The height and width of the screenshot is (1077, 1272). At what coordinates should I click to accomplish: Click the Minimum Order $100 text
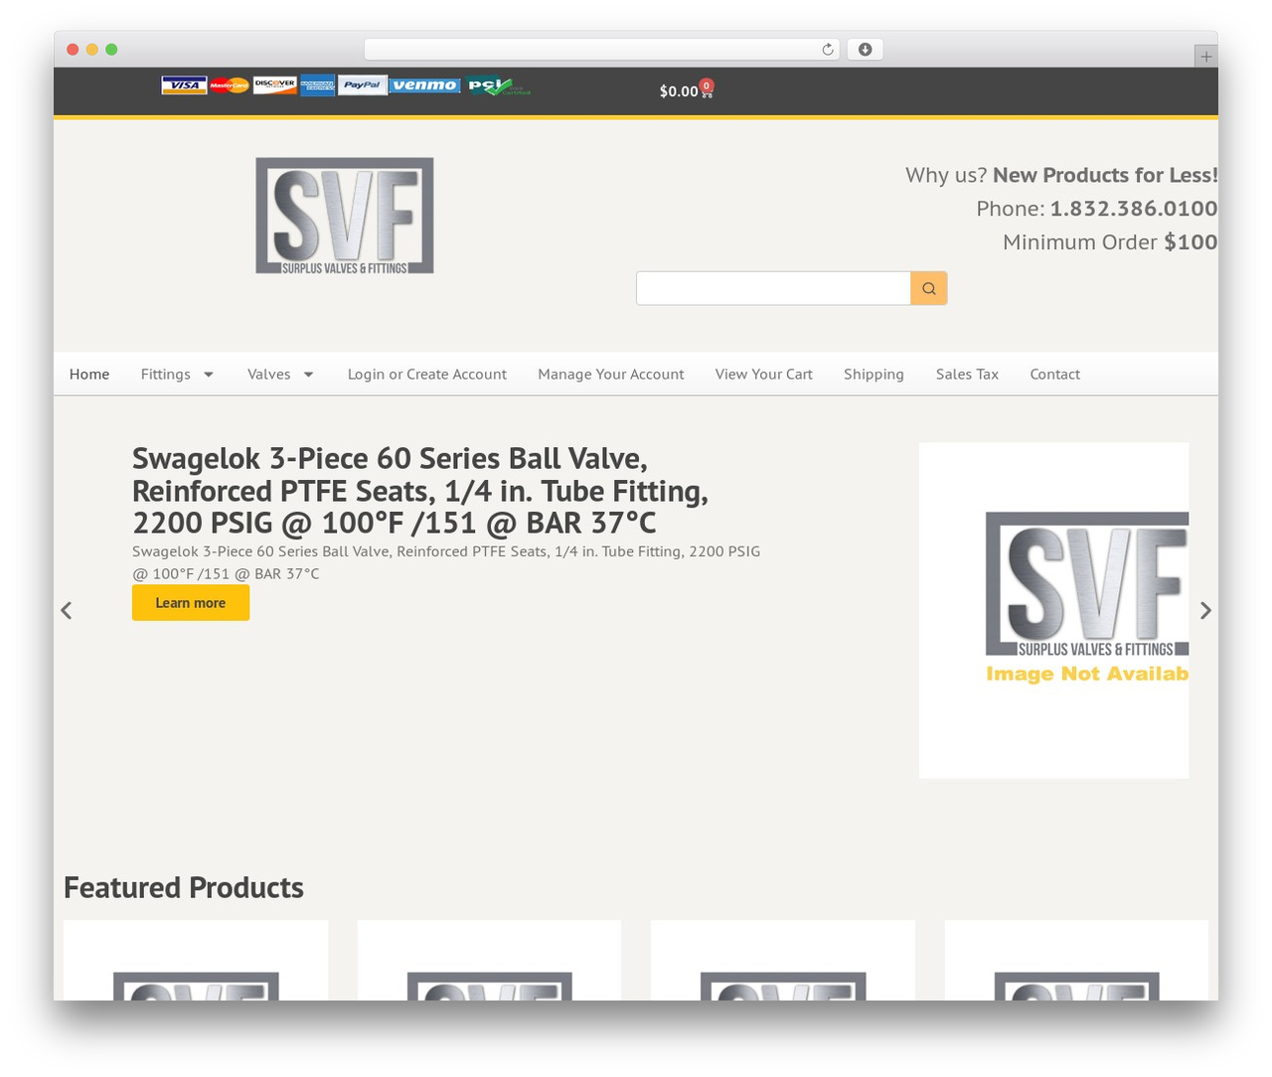point(1110,242)
